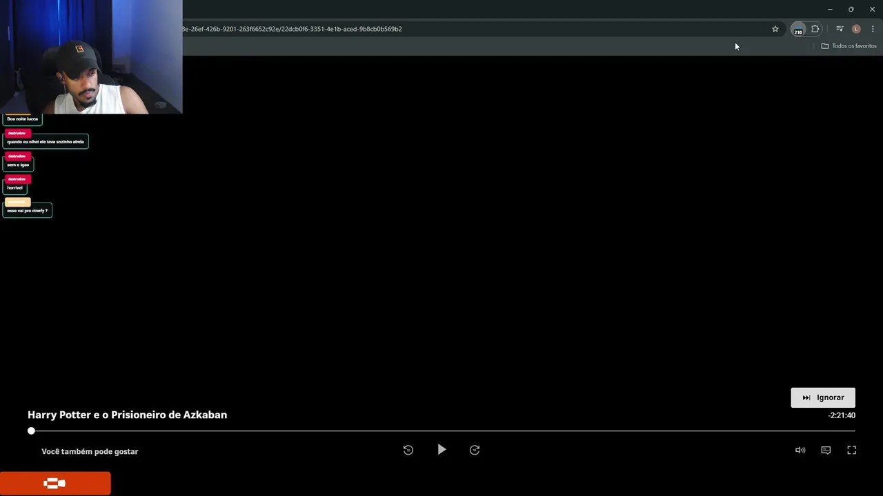The image size is (883, 496).
Task: Open the subtitles and audio menu
Action: (x=826, y=451)
